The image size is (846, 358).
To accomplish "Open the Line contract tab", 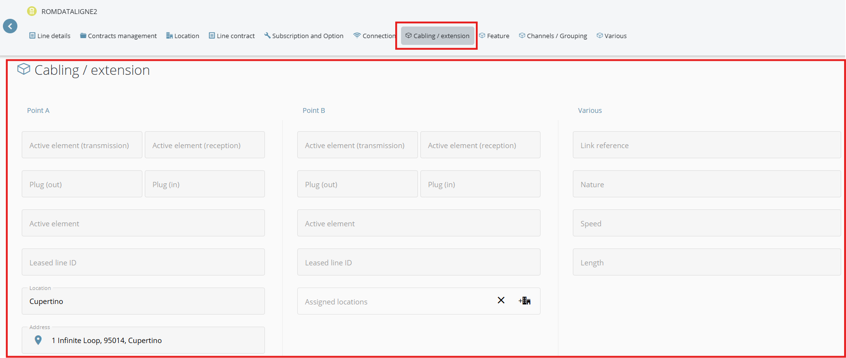I will [x=232, y=36].
